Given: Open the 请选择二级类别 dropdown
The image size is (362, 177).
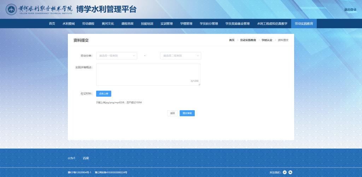Looking at the screenshot, I should point(181,56).
